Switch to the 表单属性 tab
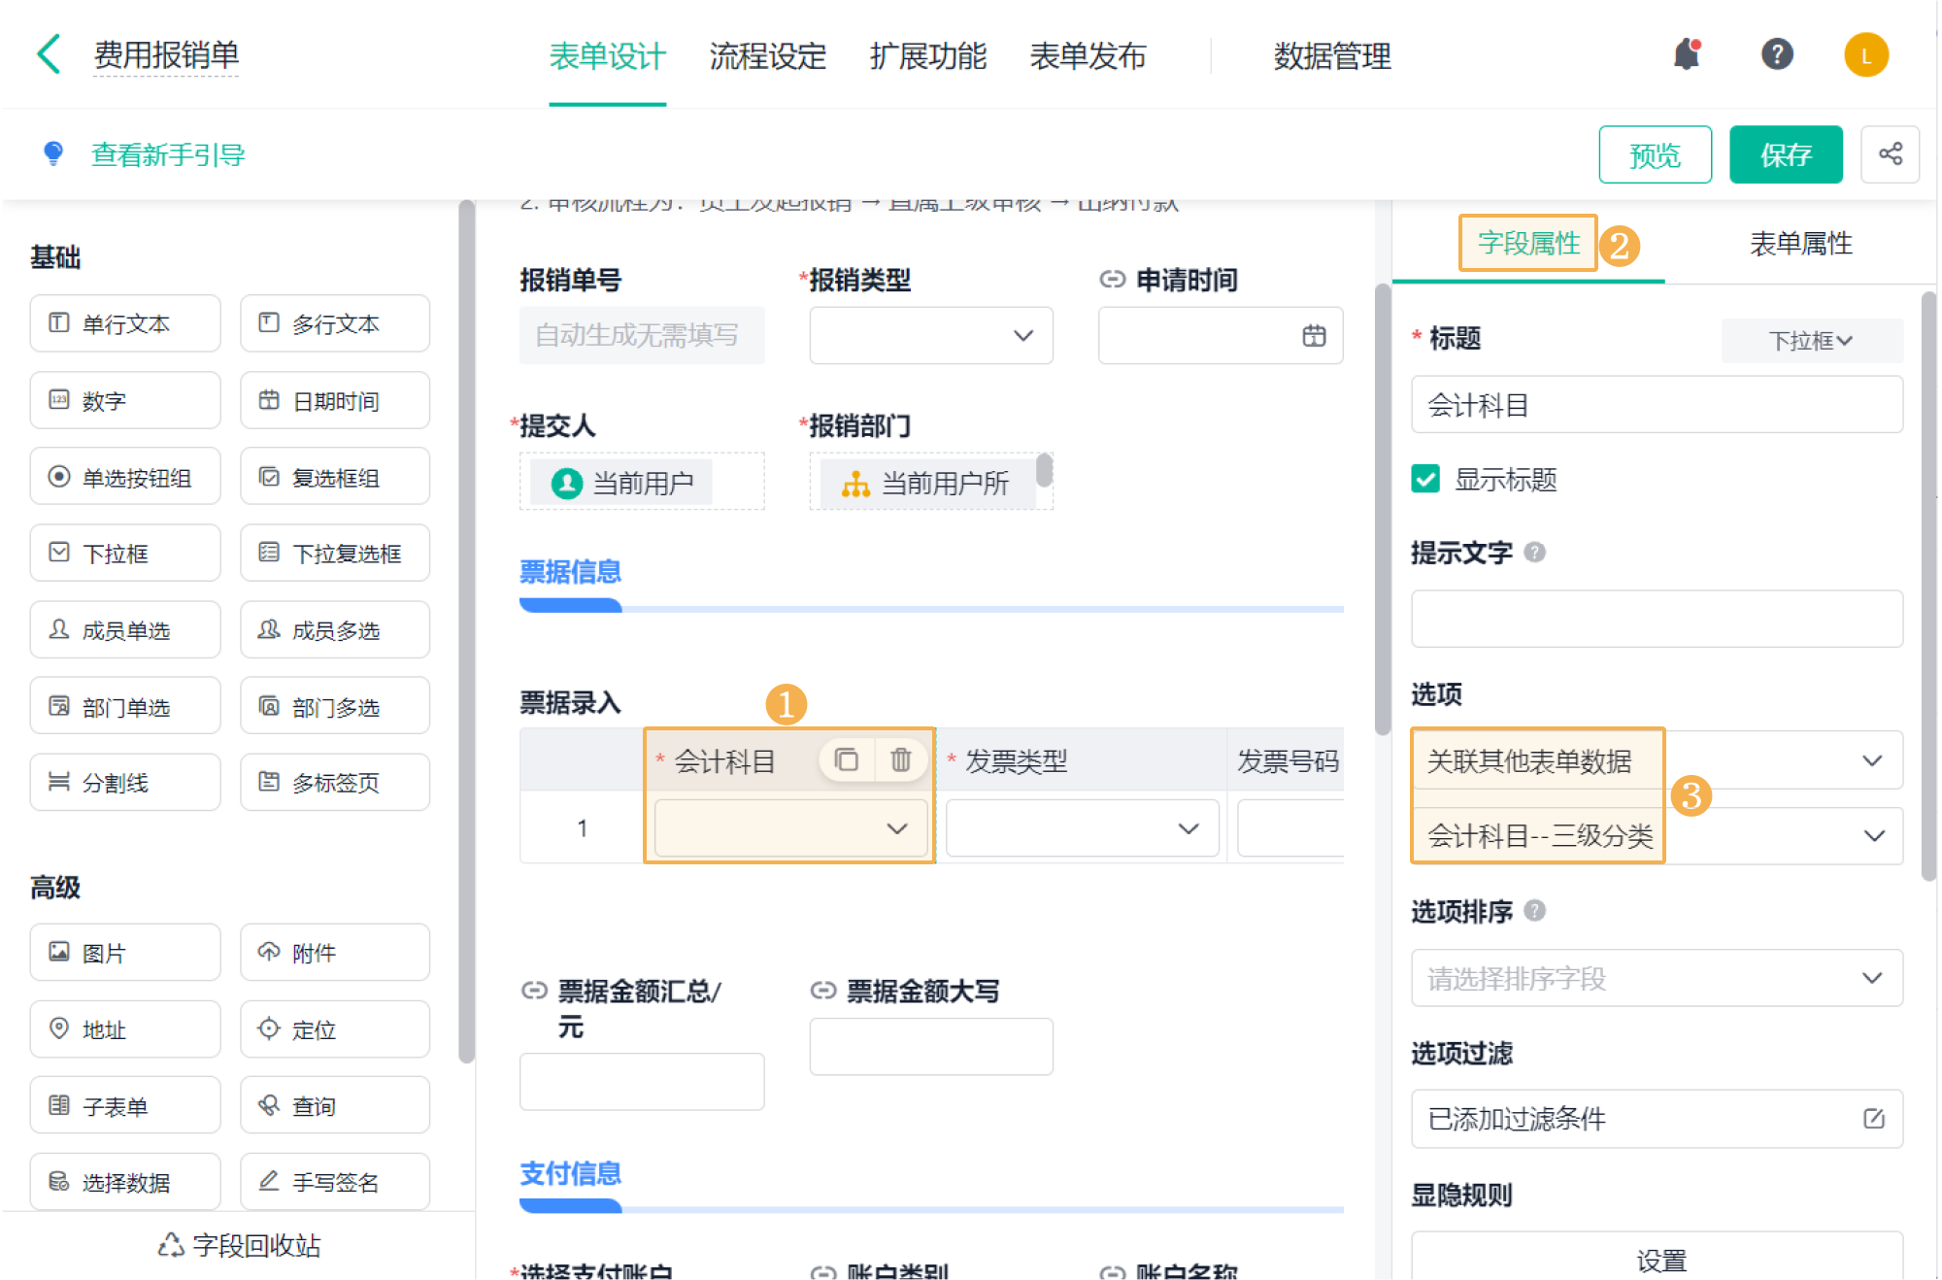 1800,244
